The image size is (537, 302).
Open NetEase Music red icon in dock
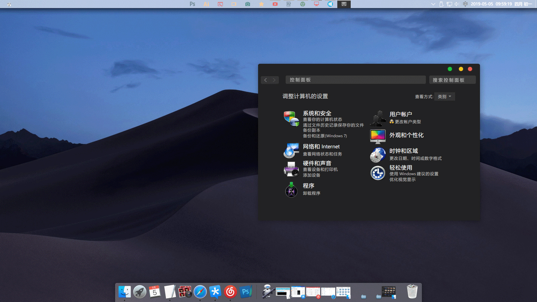click(230, 292)
